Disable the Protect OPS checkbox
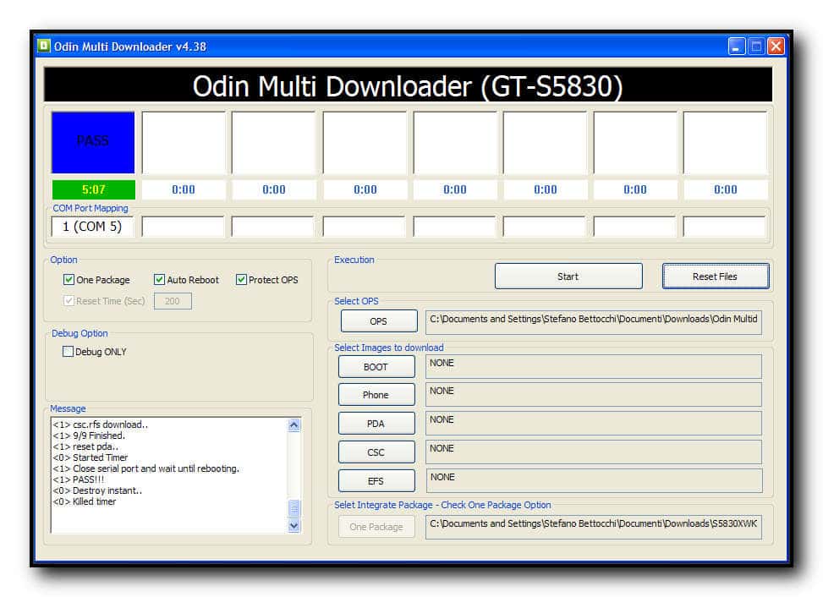 point(241,280)
